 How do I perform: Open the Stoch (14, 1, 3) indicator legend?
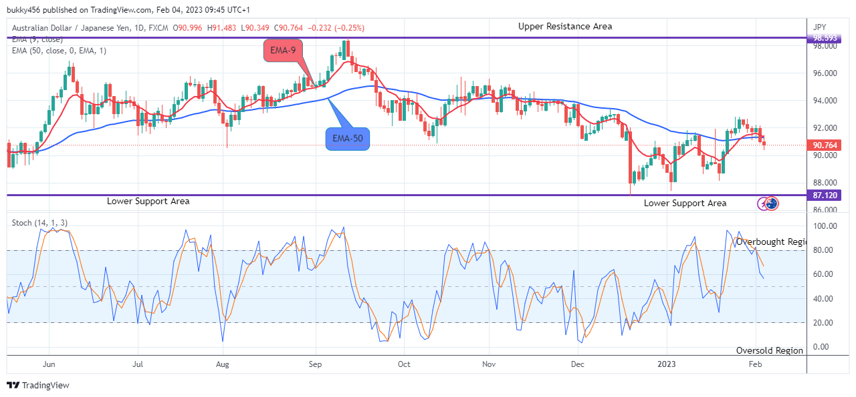pos(39,223)
